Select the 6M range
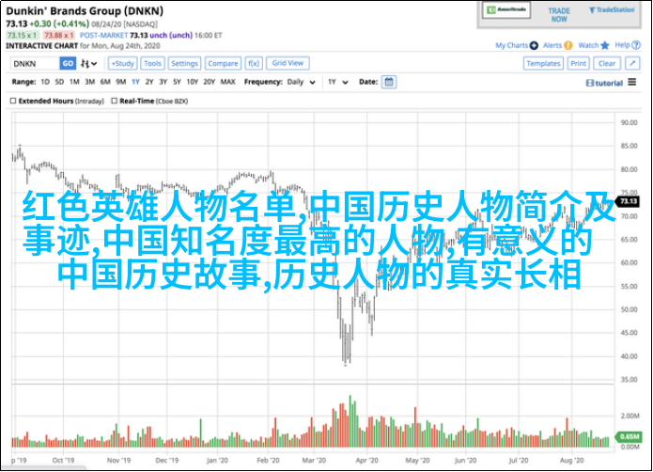 click(105, 82)
